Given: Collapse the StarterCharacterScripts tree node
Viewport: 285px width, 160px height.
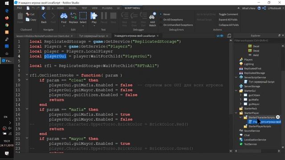Looking at the screenshot, I should [240, 117].
